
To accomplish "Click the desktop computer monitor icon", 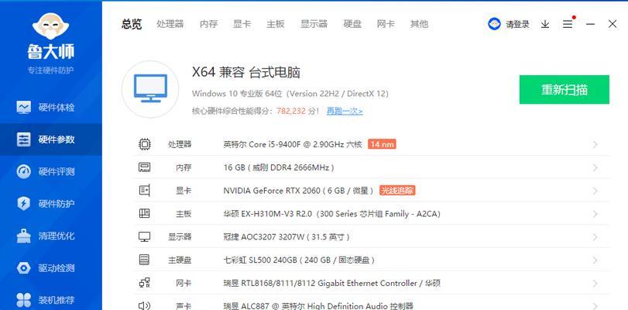I will pos(150,89).
